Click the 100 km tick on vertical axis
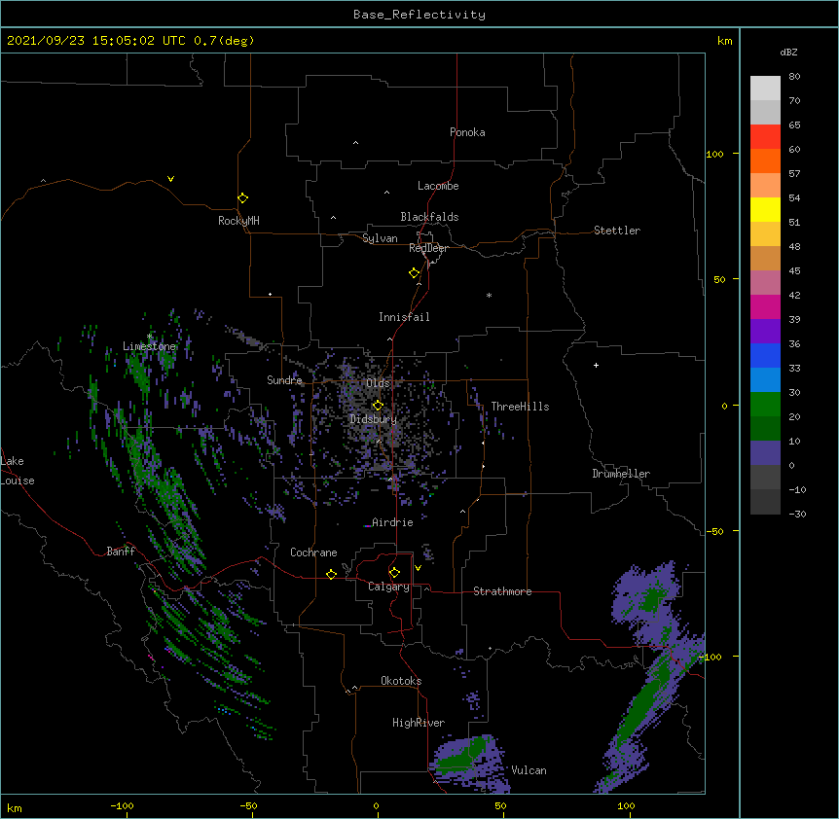The width and height of the screenshot is (839, 819). click(x=714, y=154)
